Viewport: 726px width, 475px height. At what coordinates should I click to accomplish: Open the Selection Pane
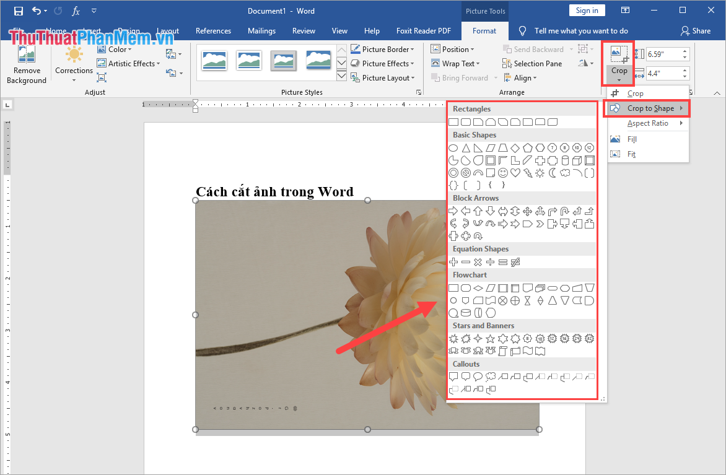coord(532,63)
